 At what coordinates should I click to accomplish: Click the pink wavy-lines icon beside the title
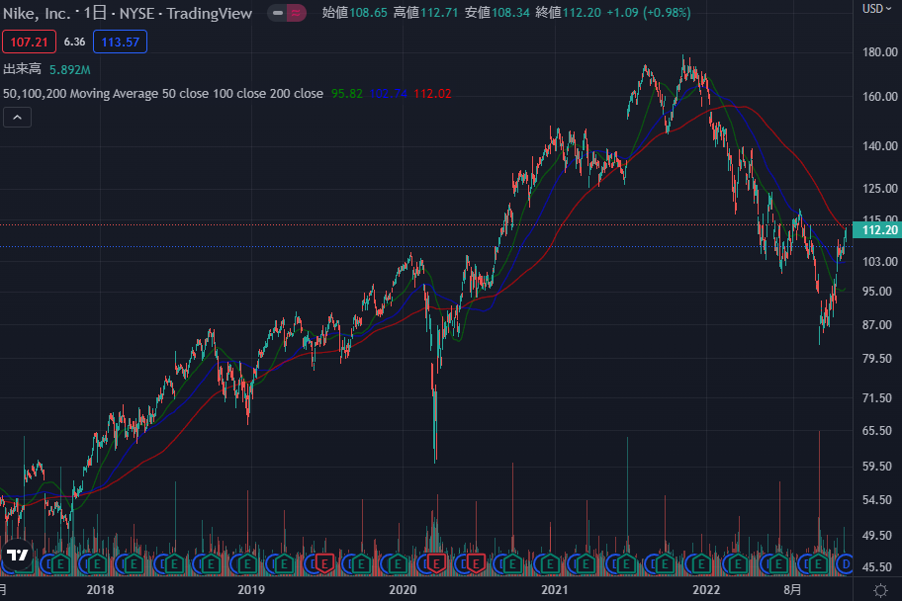pos(297,13)
